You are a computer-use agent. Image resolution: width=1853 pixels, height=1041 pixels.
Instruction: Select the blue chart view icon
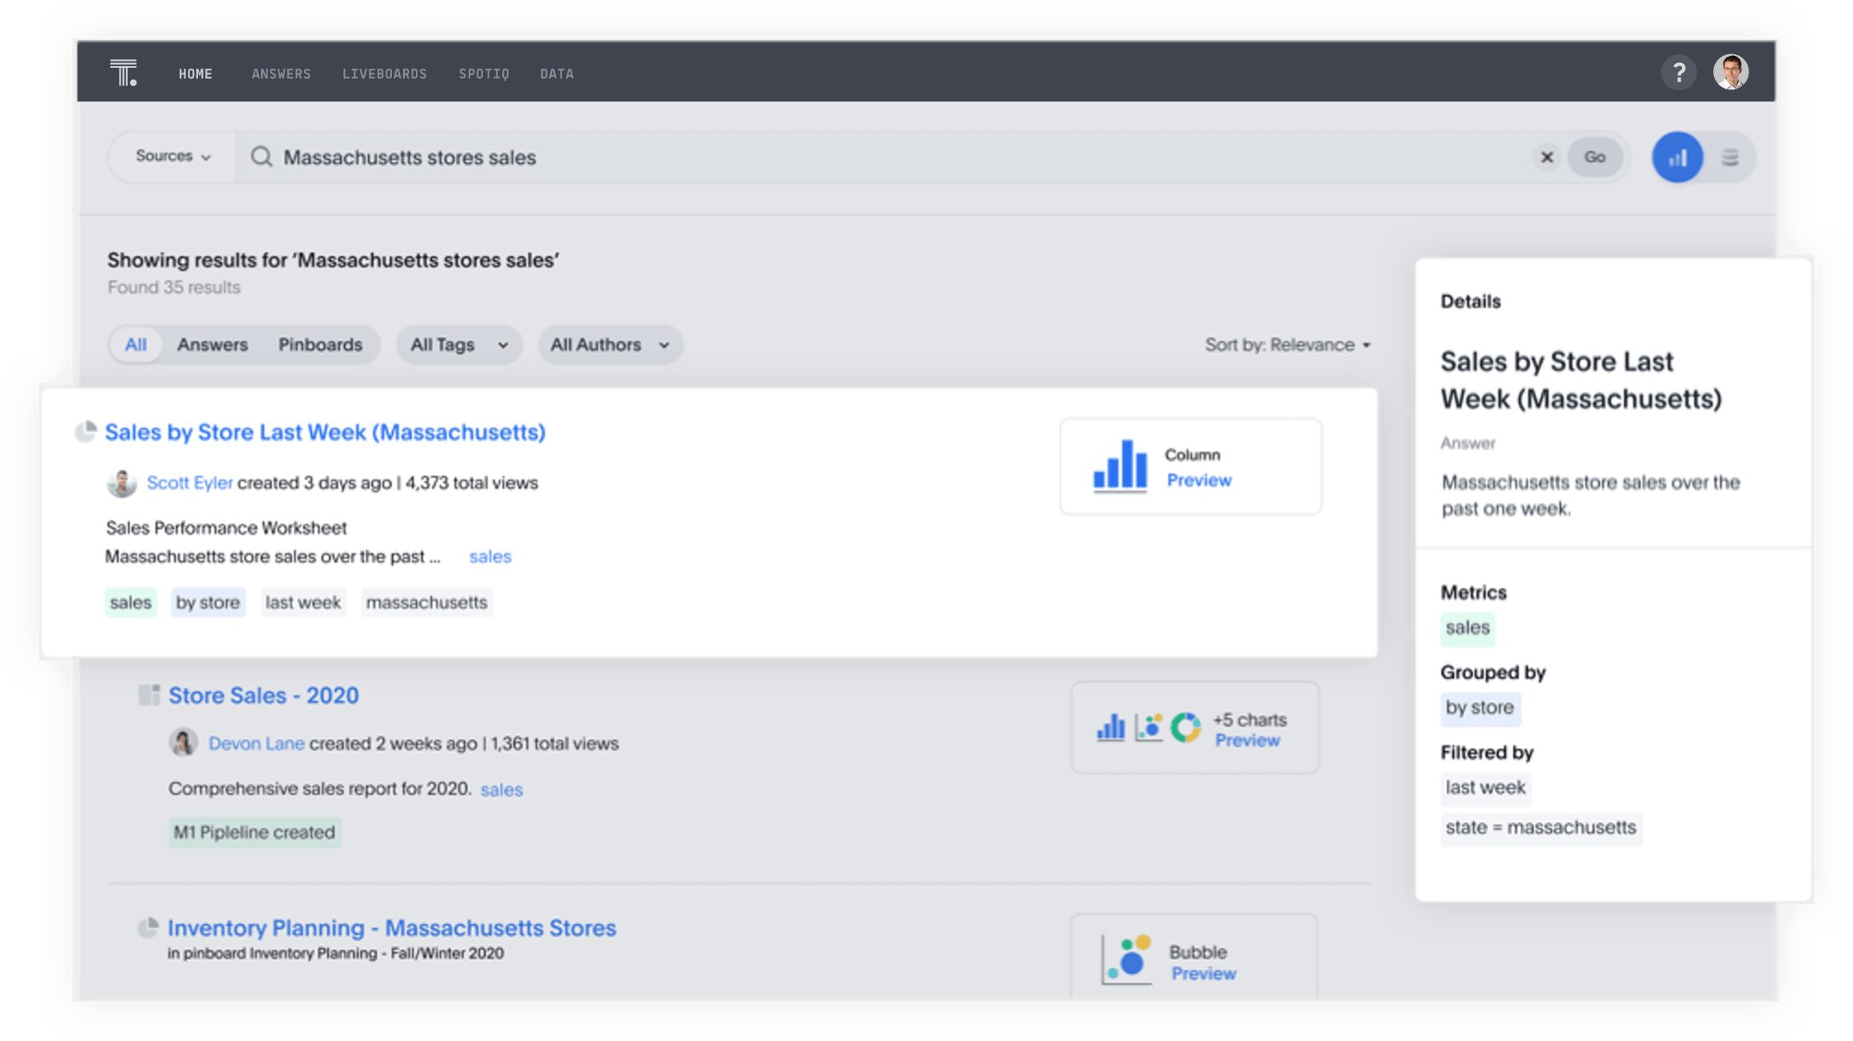click(x=1677, y=157)
